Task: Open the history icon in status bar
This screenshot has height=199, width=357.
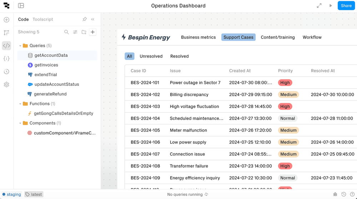Action: point(344,194)
